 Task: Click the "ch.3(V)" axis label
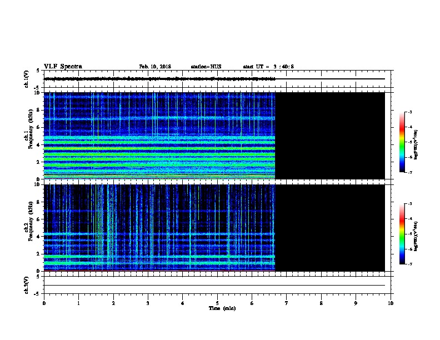click(x=27, y=285)
